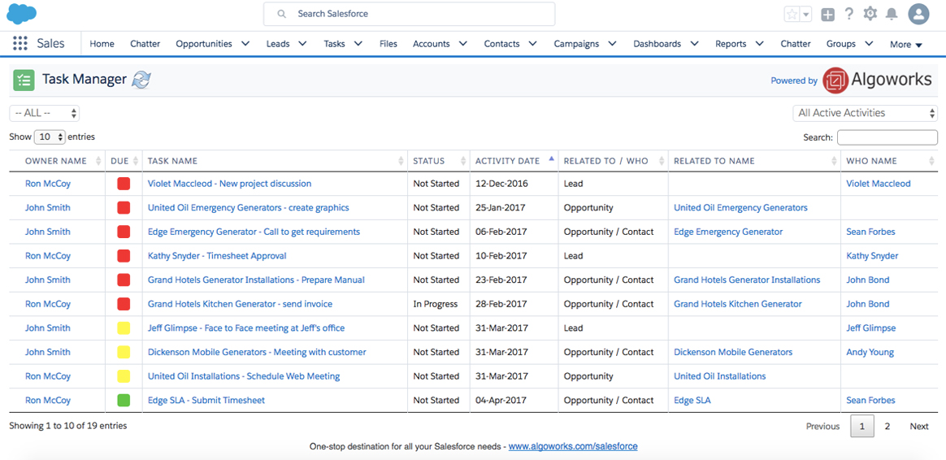946x460 pixels.
Task: Click the favorites star icon
Action: [792, 14]
